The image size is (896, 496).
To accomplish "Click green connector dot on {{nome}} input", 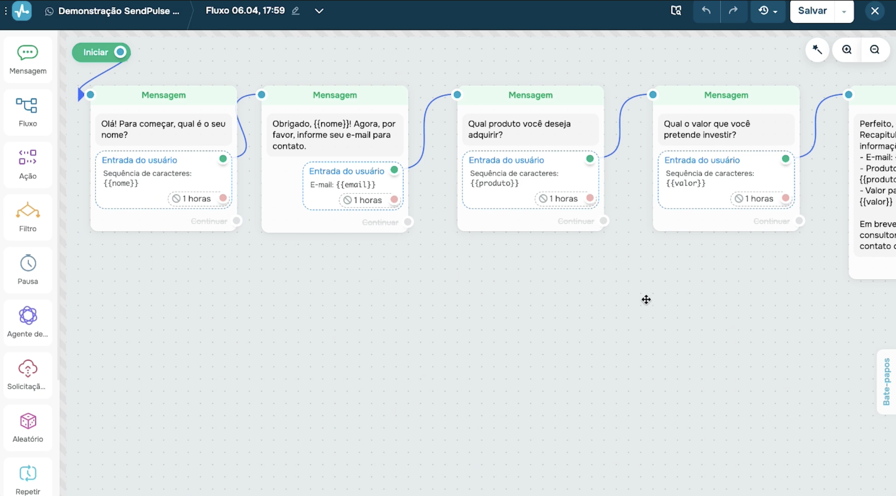I will pyautogui.click(x=223, y=159).
